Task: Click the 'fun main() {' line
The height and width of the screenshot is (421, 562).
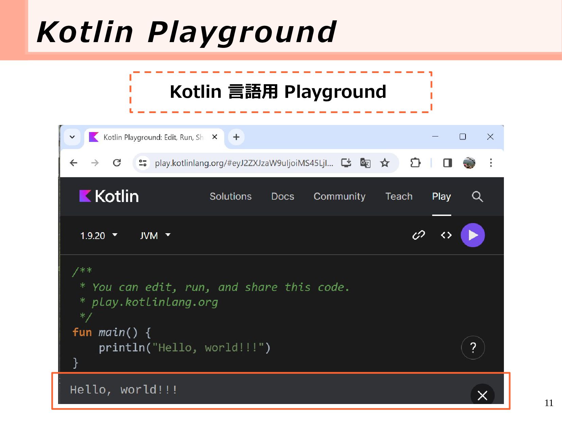Action: pos(112,332)
